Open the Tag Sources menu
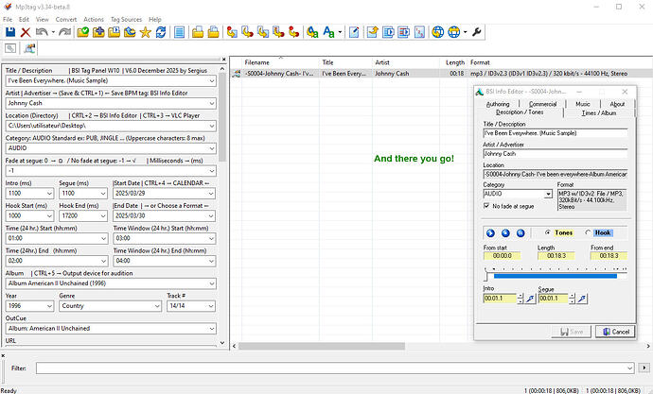This screenshot has width=653, height=394. tap(126, 19)
